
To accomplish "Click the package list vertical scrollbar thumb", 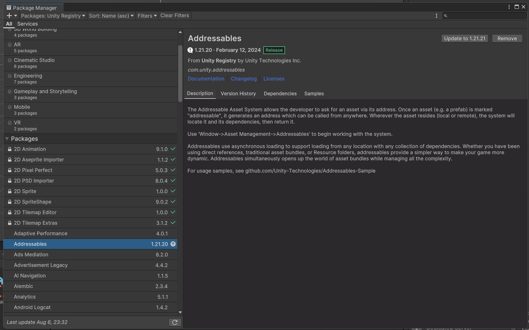I will [180, 73].
